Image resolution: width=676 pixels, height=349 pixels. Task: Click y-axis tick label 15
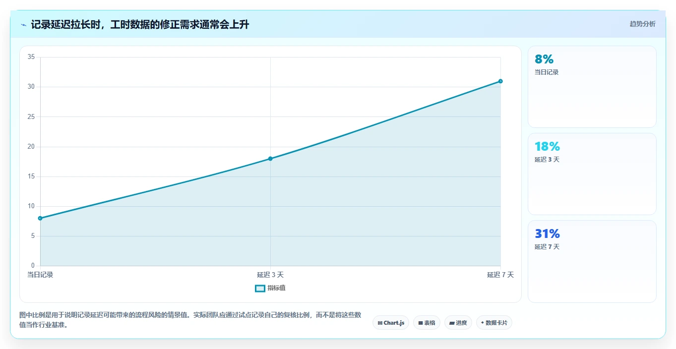tap(31, 176)
